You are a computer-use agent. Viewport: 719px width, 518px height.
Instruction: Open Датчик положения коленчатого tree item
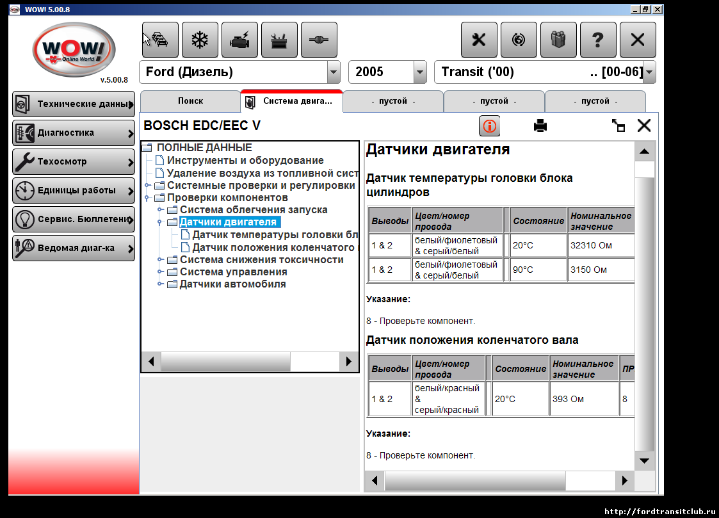click(x=275, y=248)
